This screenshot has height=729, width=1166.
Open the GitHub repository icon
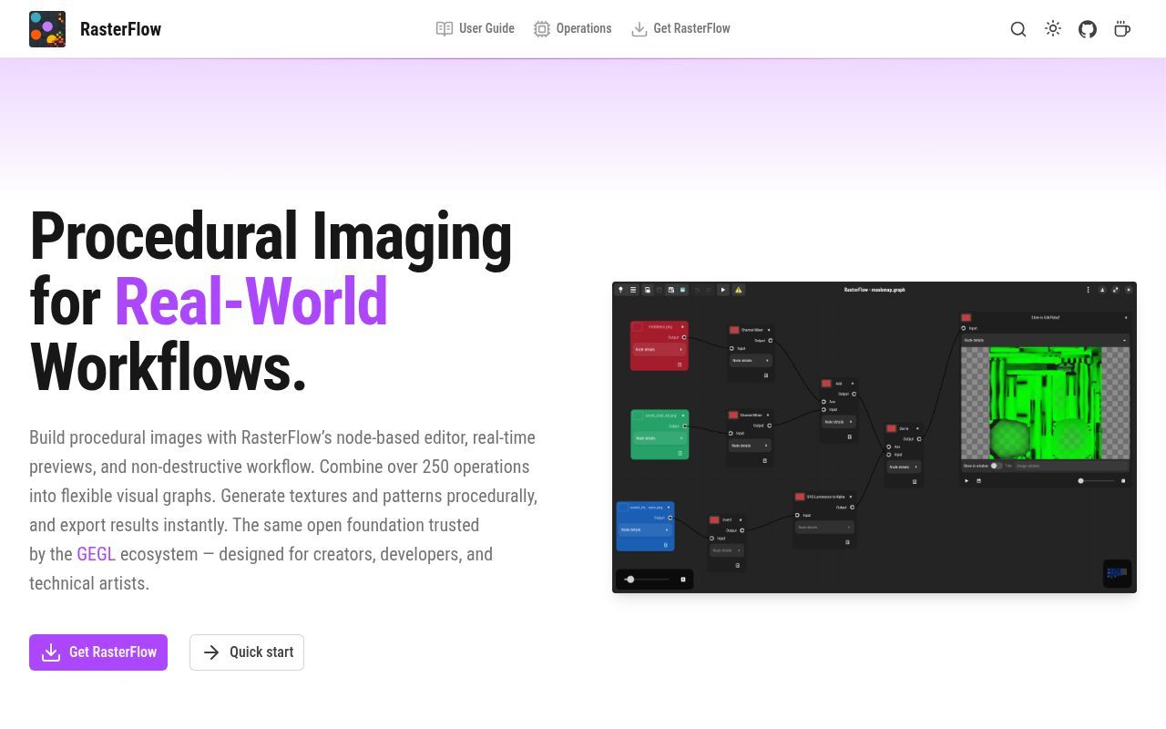1088,29
